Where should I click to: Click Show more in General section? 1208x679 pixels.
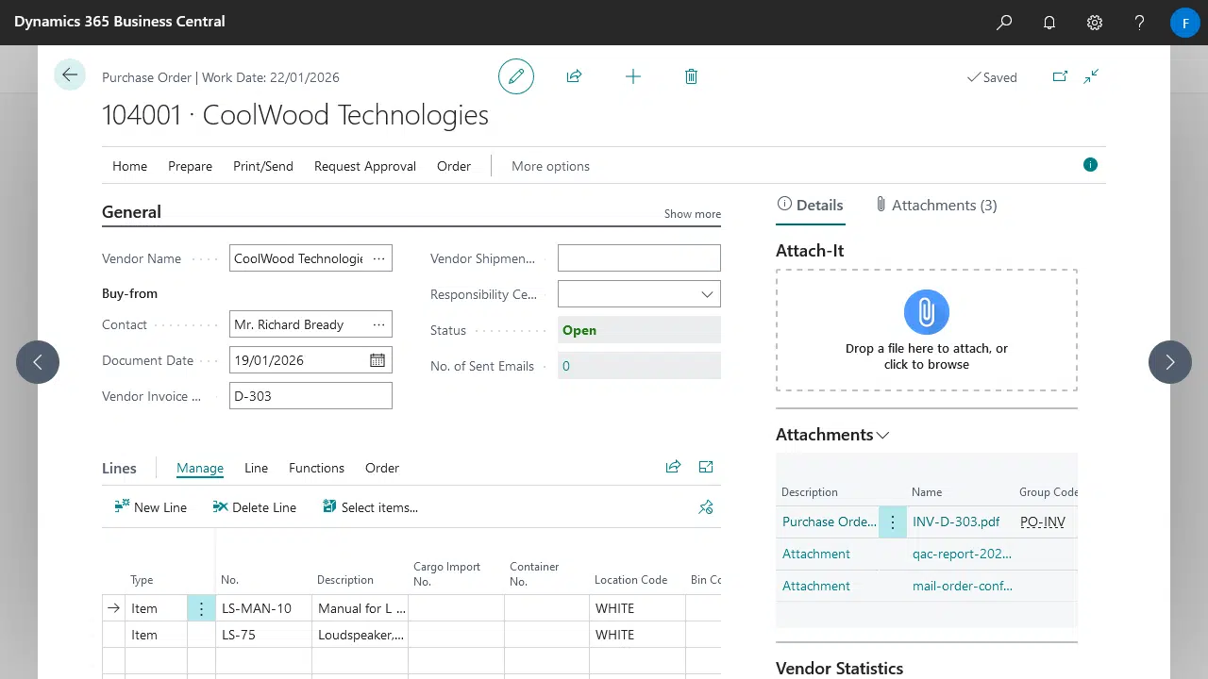tap(692, 214)
